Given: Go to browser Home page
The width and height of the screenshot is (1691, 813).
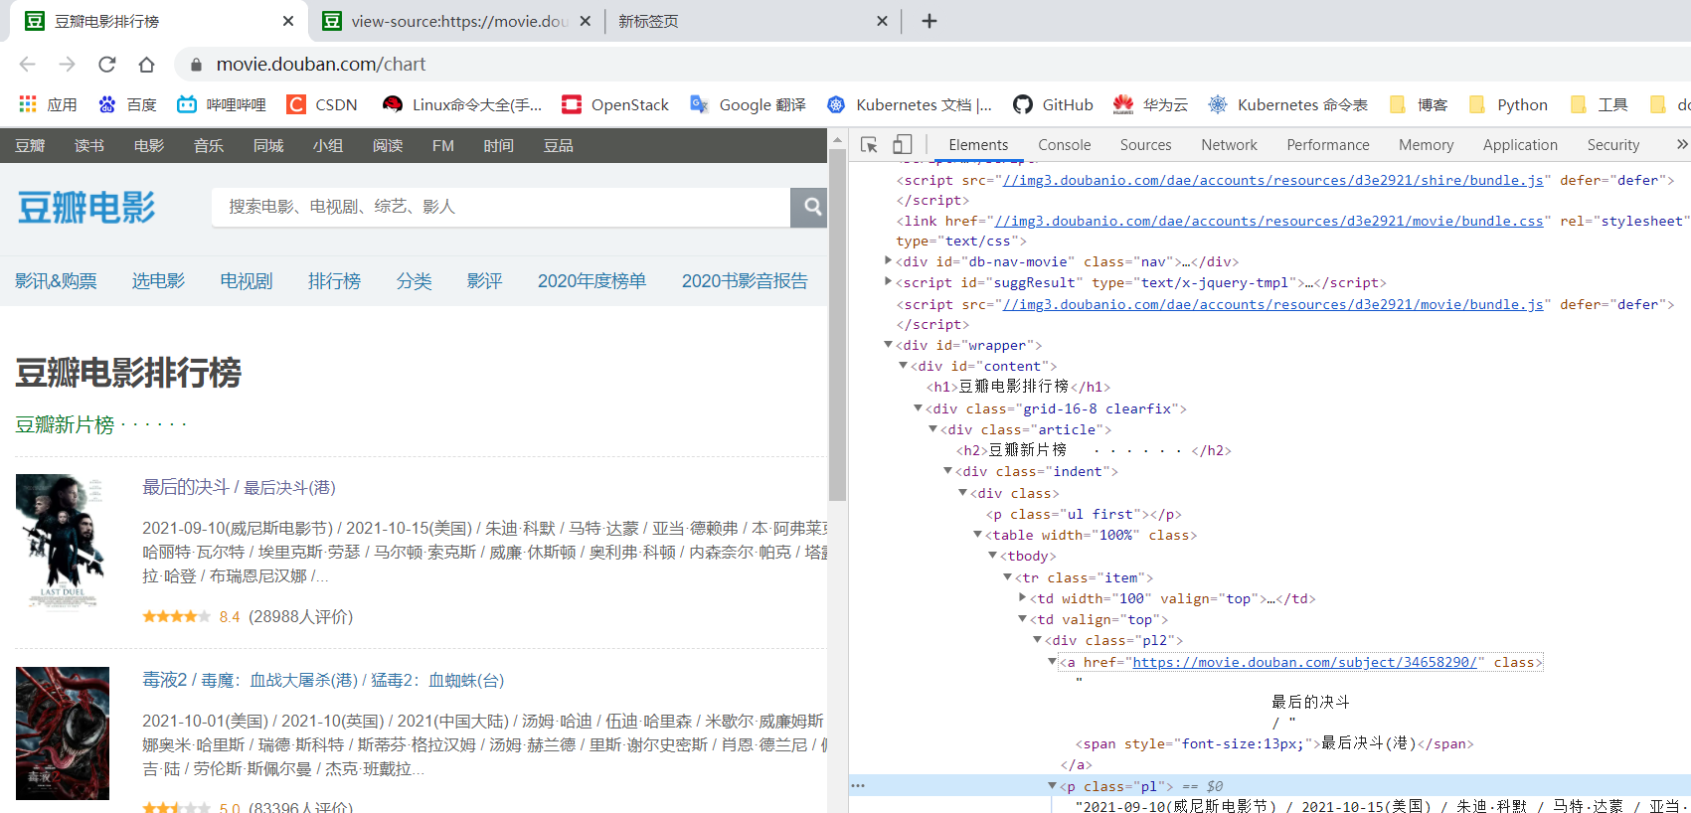Looking at the screenshot, I should [146, 65].
